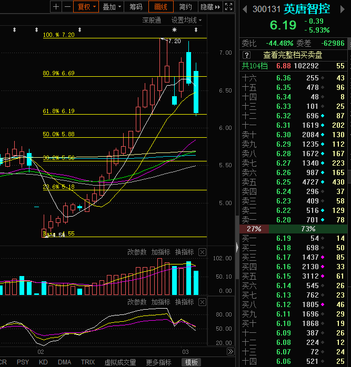Open the 叠加 dropdown
Viewport: 351px width, 367px height.
111,7
